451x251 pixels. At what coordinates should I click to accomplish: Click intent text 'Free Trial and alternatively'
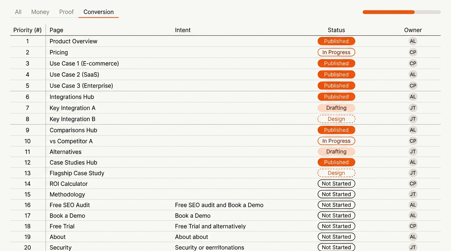[x=210, y=226]
